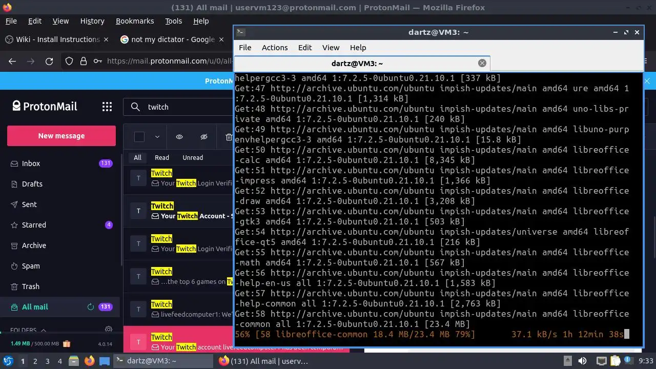The width and height of the screenshot is (656, 369).
Task: Open terminal Edit menu
Action: tap(305, 47)
